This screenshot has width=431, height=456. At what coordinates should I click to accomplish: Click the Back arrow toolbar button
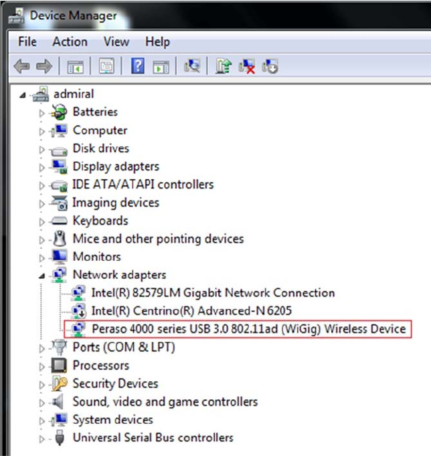point(21,66)
